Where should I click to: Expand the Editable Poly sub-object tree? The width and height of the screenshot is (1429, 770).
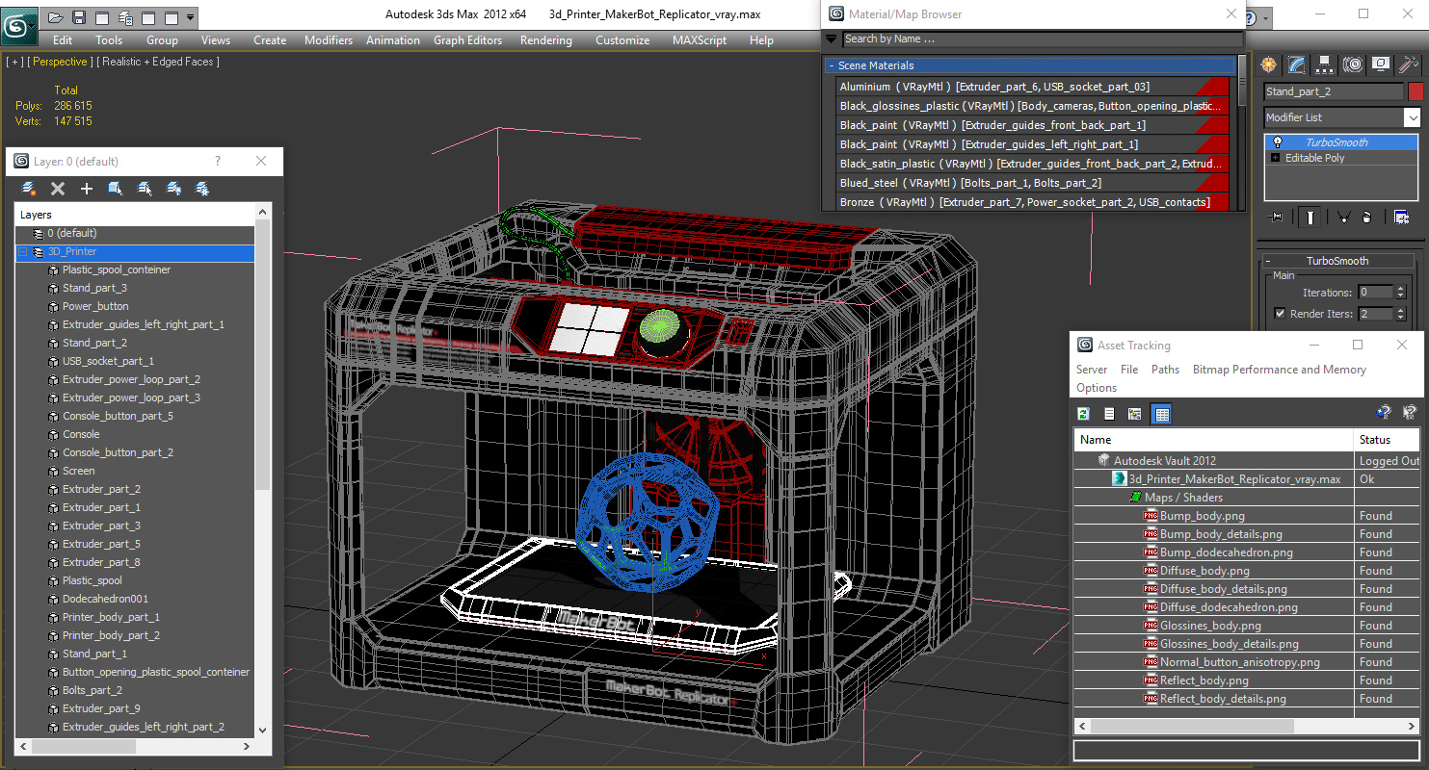pyautogui.click(x=1276, y=158)
